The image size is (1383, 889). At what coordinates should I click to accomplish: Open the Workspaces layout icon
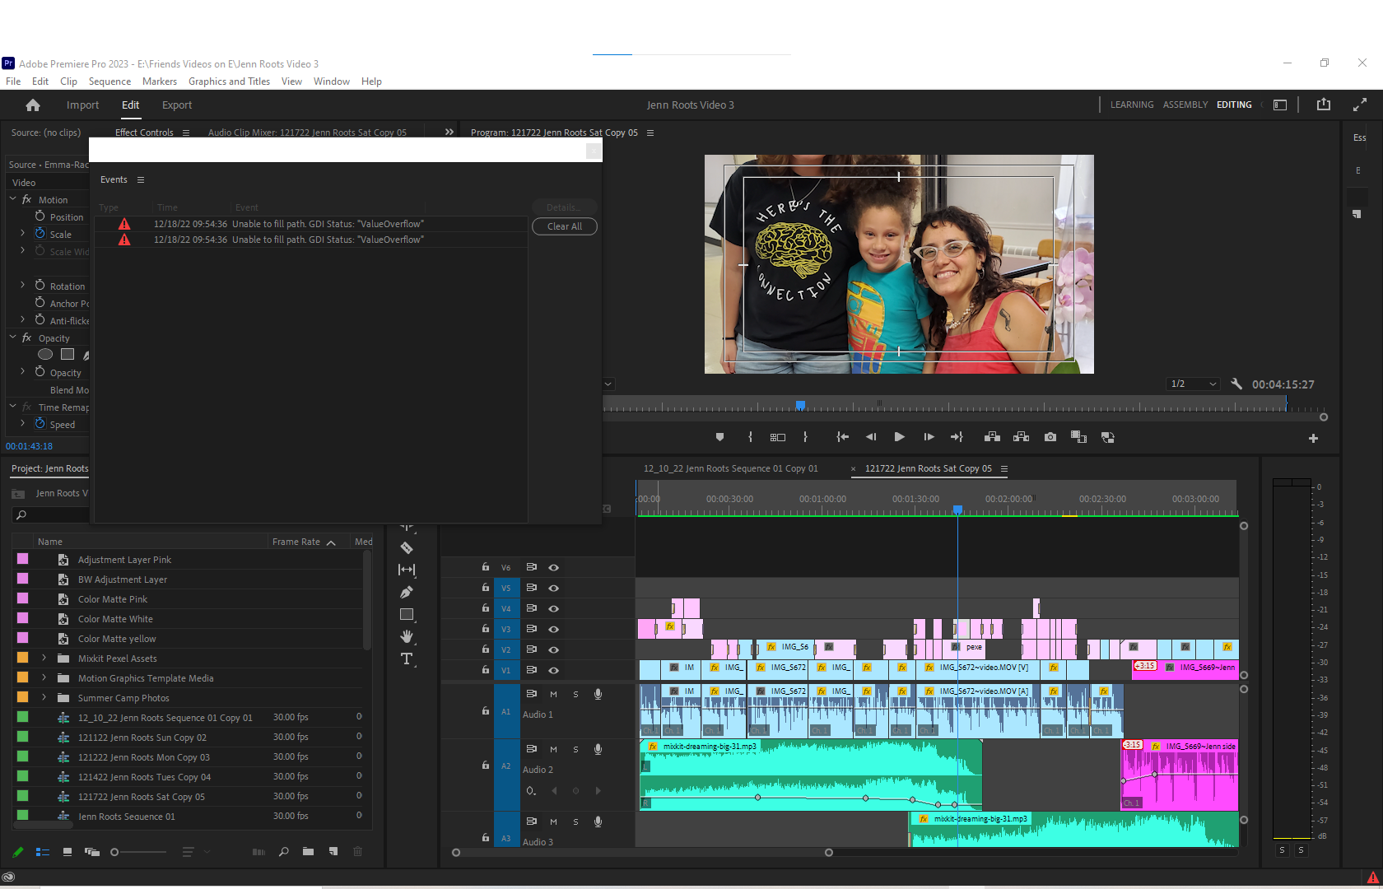[1280, 105]
